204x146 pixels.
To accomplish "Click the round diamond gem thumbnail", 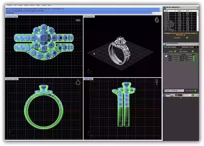I will 166,56.
